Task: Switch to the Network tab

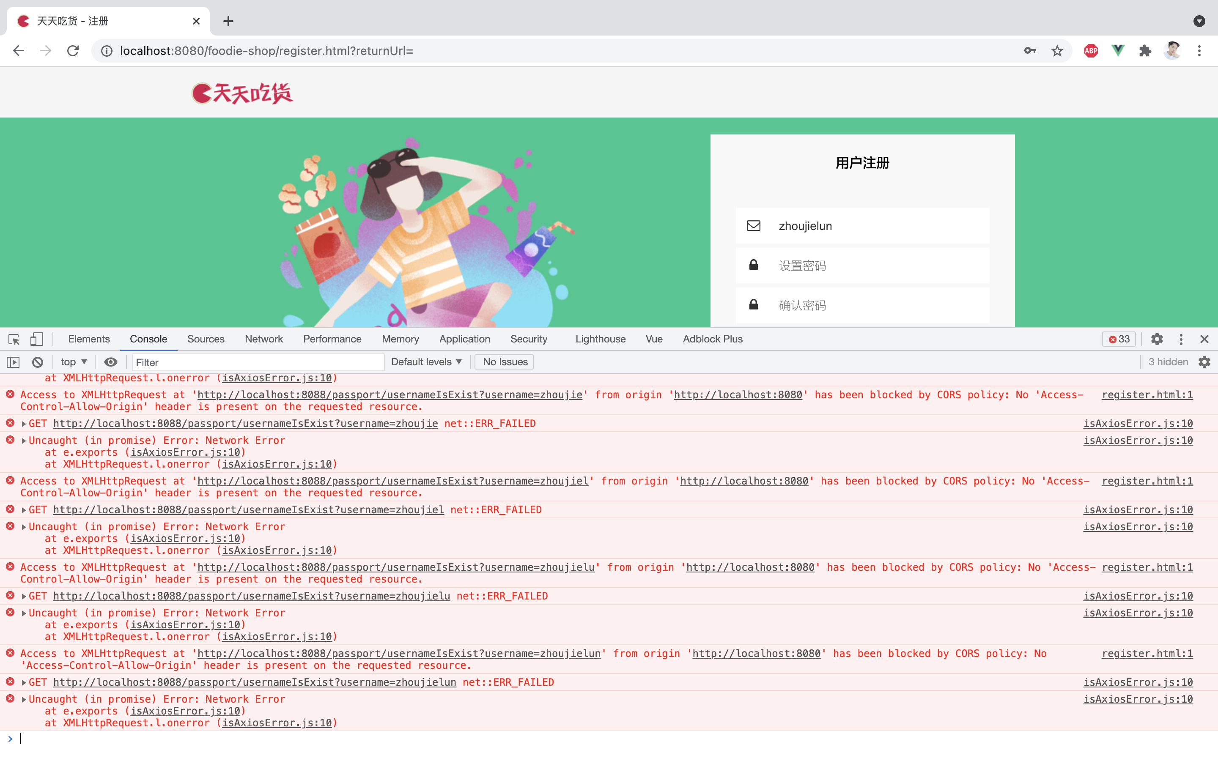Action: point(264,339)
